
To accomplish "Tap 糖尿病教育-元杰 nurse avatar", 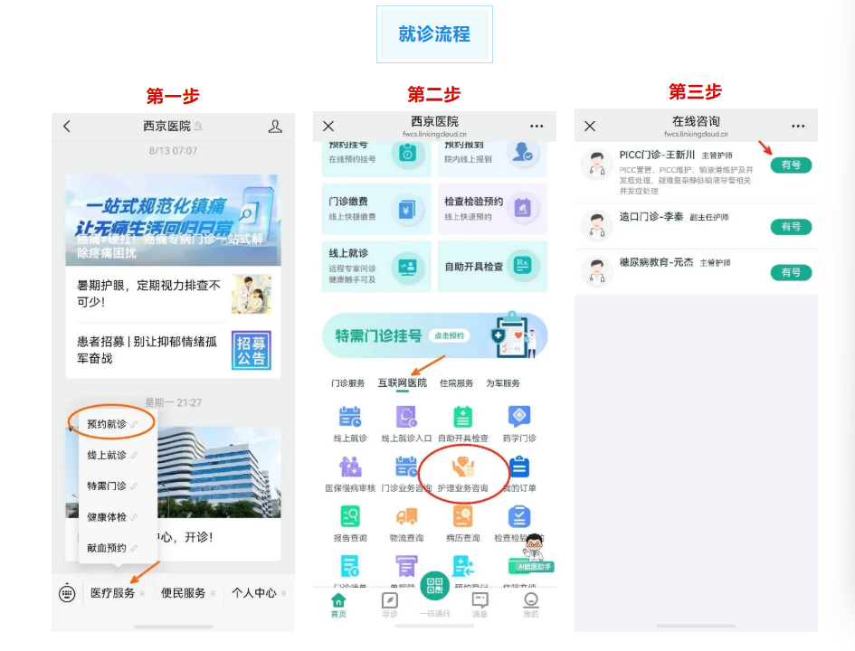I will point(596,271).
